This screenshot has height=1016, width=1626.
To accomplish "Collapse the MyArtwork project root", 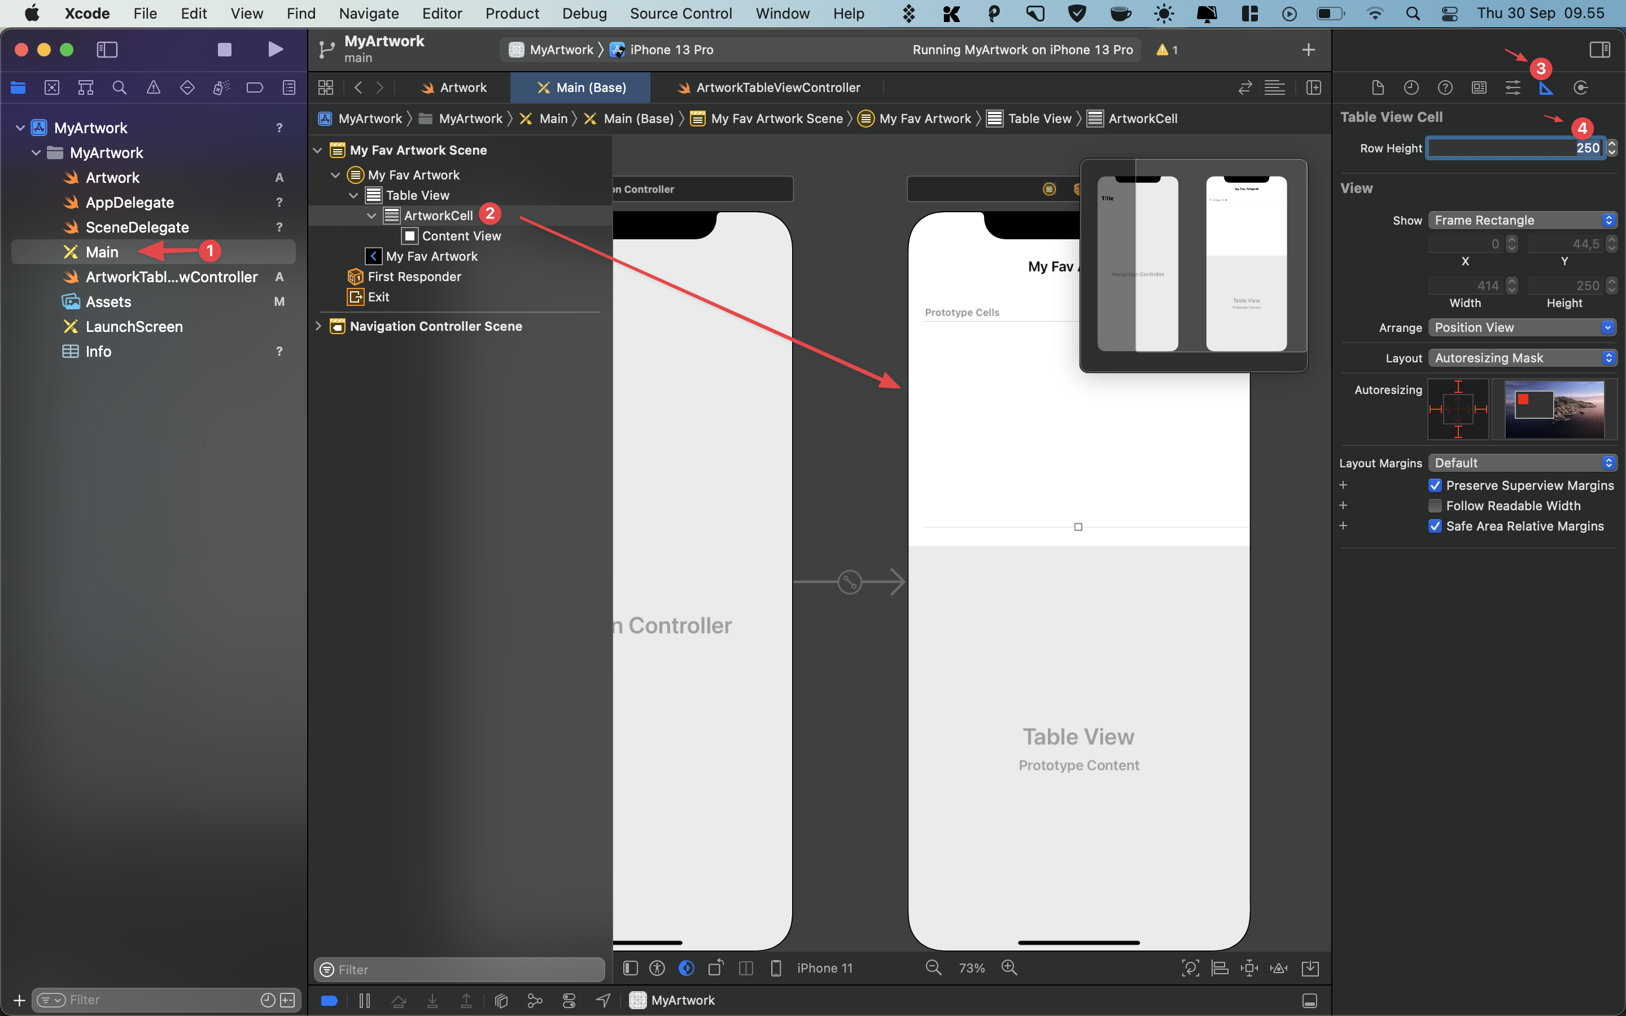I will tap(20, 128).
